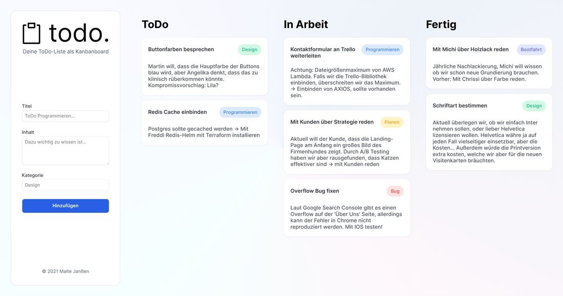Click the ToDo column heading
Viewport: 563px width, 296px height.
[155, 24]
